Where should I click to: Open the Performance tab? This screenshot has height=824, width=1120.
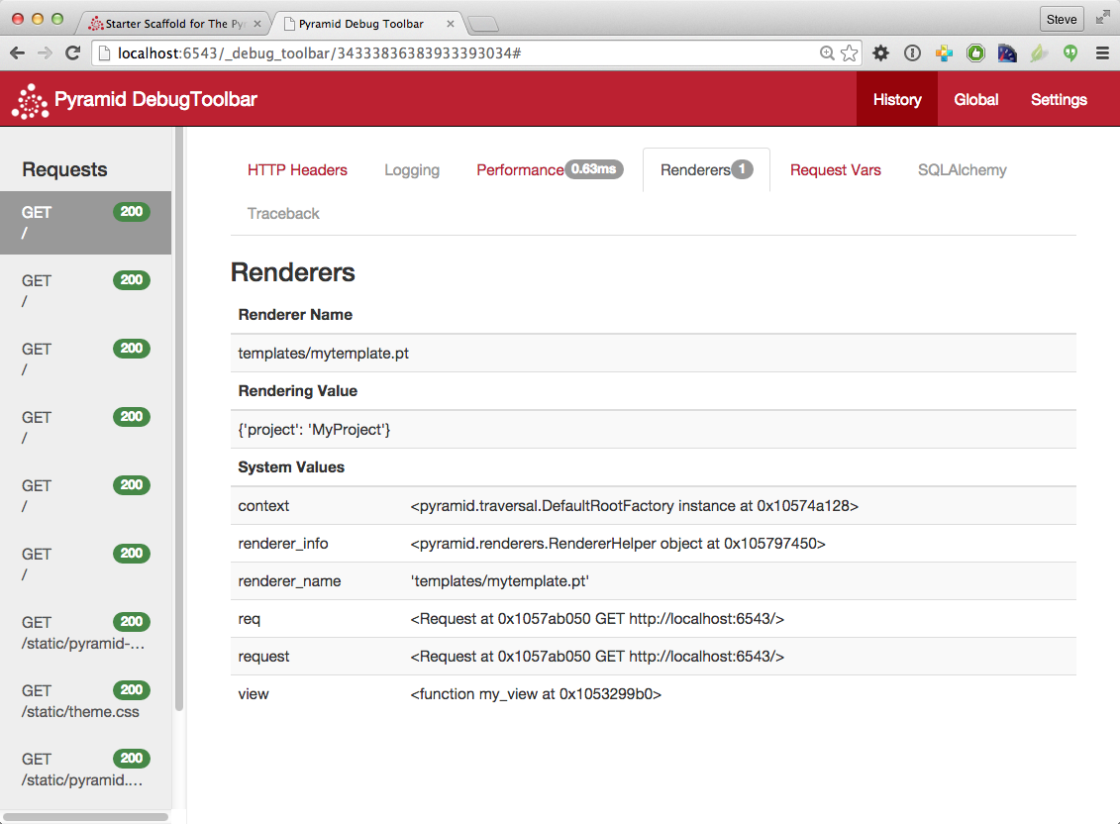(519, 170)
